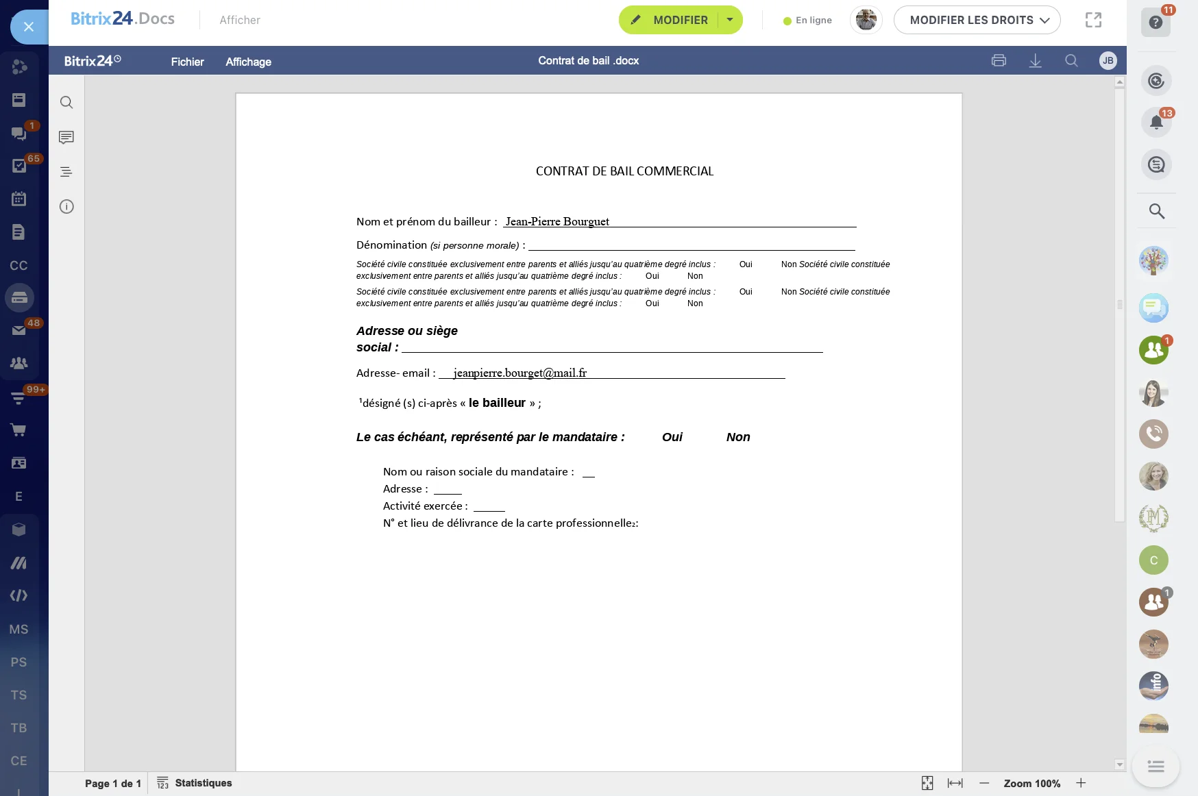Click the fit to width icon
The height and width of the screenshot is (796, 1198).
coord(955,783)
